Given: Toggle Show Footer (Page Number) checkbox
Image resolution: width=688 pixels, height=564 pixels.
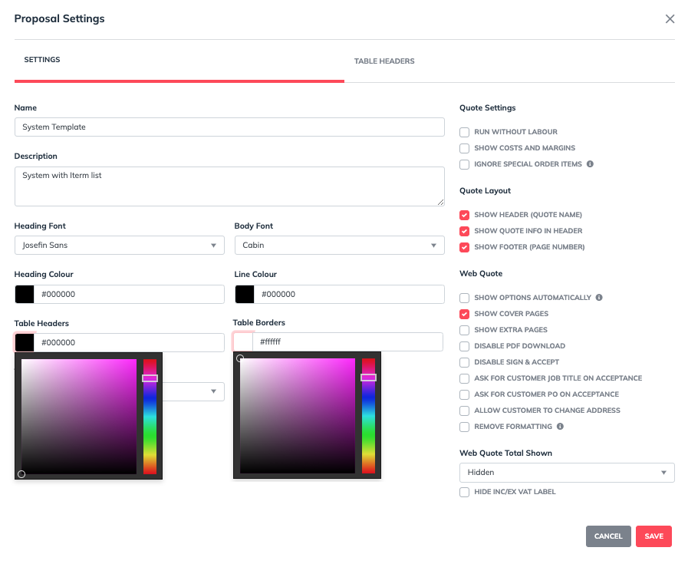Looking at the screenshot, I should tap(464, 247).
